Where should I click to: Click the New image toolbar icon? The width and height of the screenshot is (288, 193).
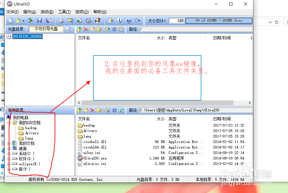click(x=10, y=21)
